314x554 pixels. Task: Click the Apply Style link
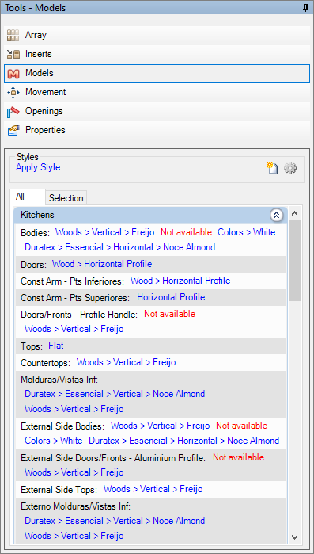coord(38,167)
